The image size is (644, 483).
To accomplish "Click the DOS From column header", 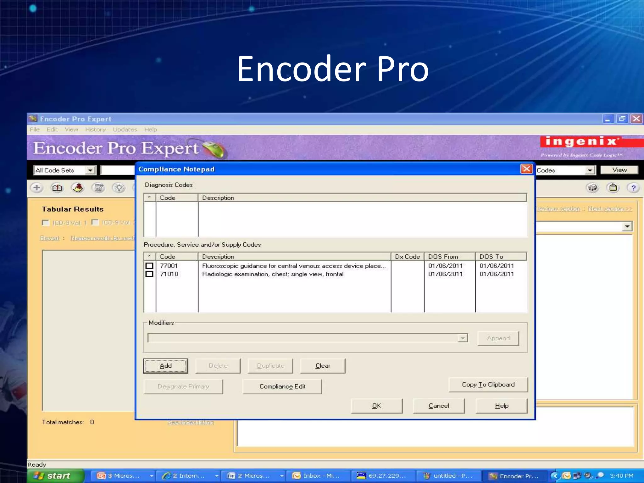I will pyautogui.click(x=449, y=257).
